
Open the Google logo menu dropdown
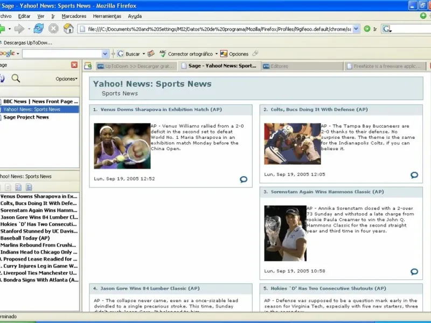click(18, 54)
